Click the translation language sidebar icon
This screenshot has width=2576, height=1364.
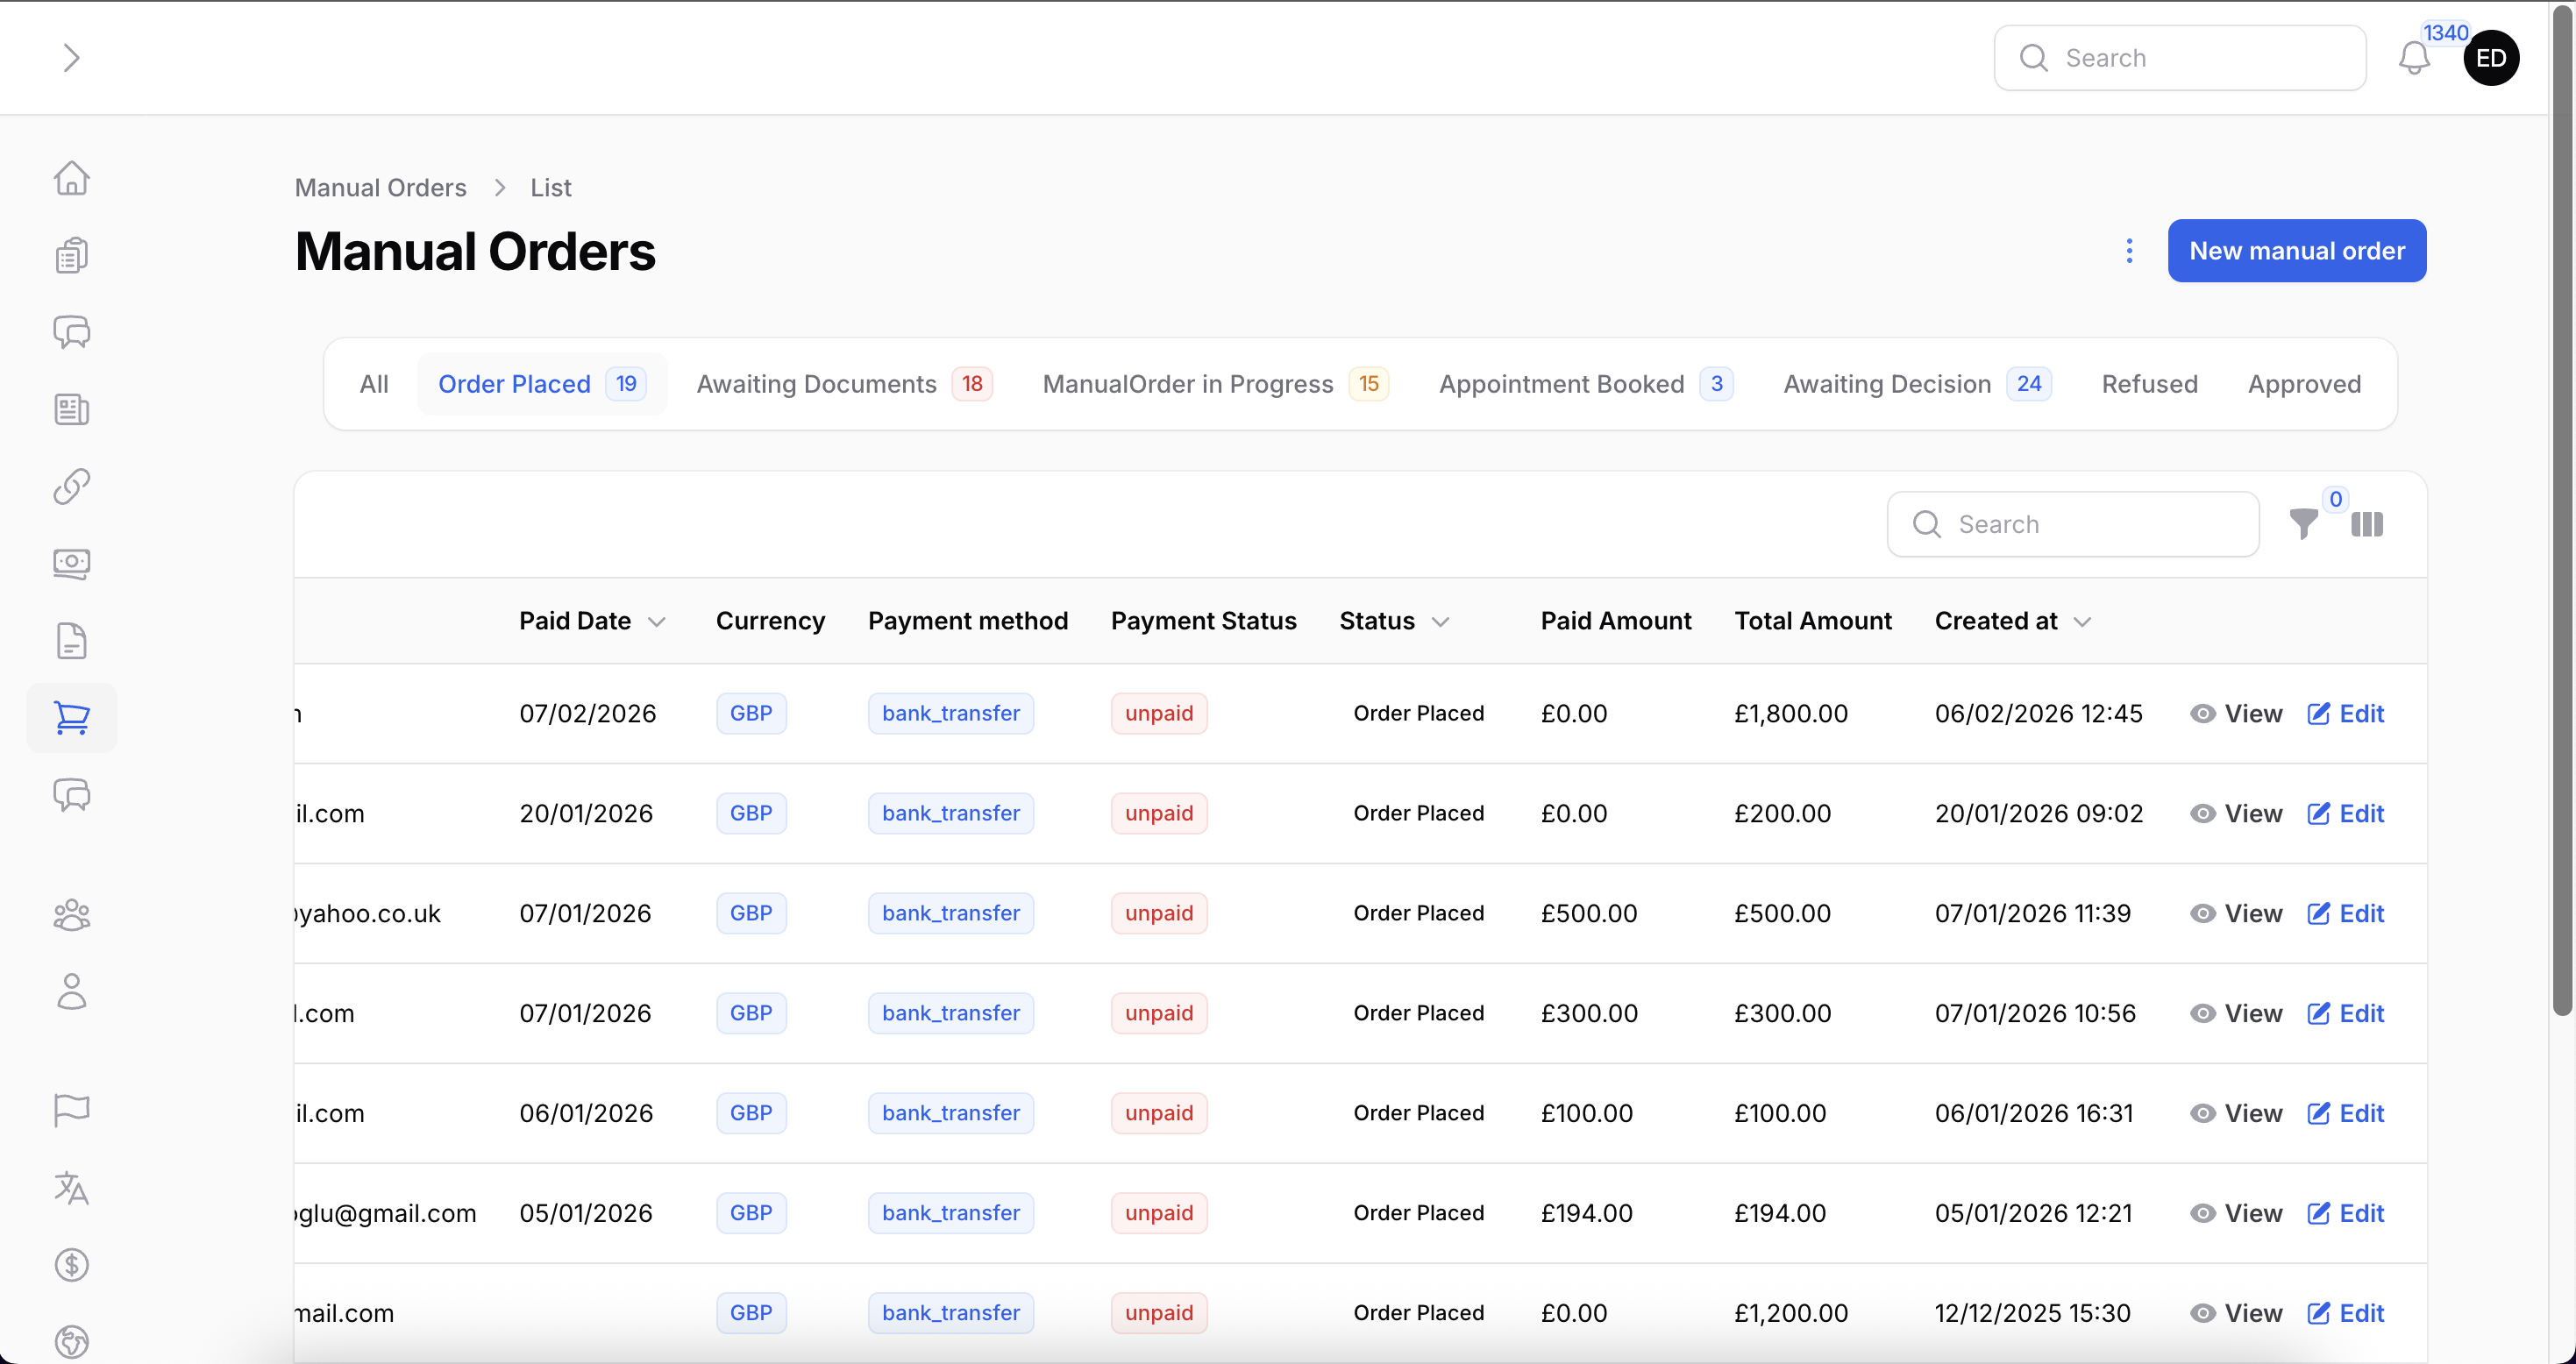click(x=71, y=1188)
